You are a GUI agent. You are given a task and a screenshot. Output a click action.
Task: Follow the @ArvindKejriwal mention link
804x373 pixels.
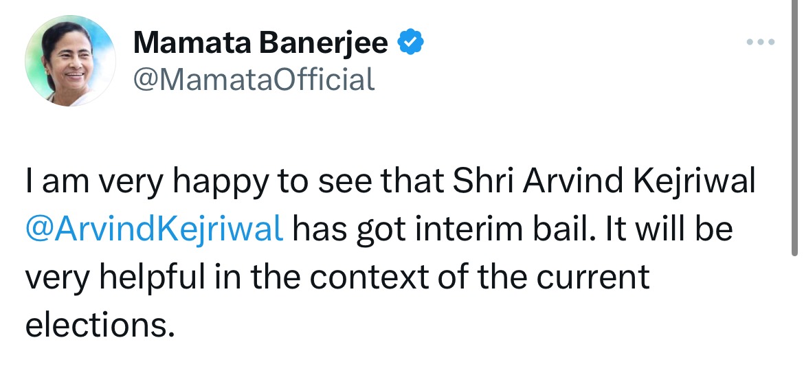tap(155, 228)
